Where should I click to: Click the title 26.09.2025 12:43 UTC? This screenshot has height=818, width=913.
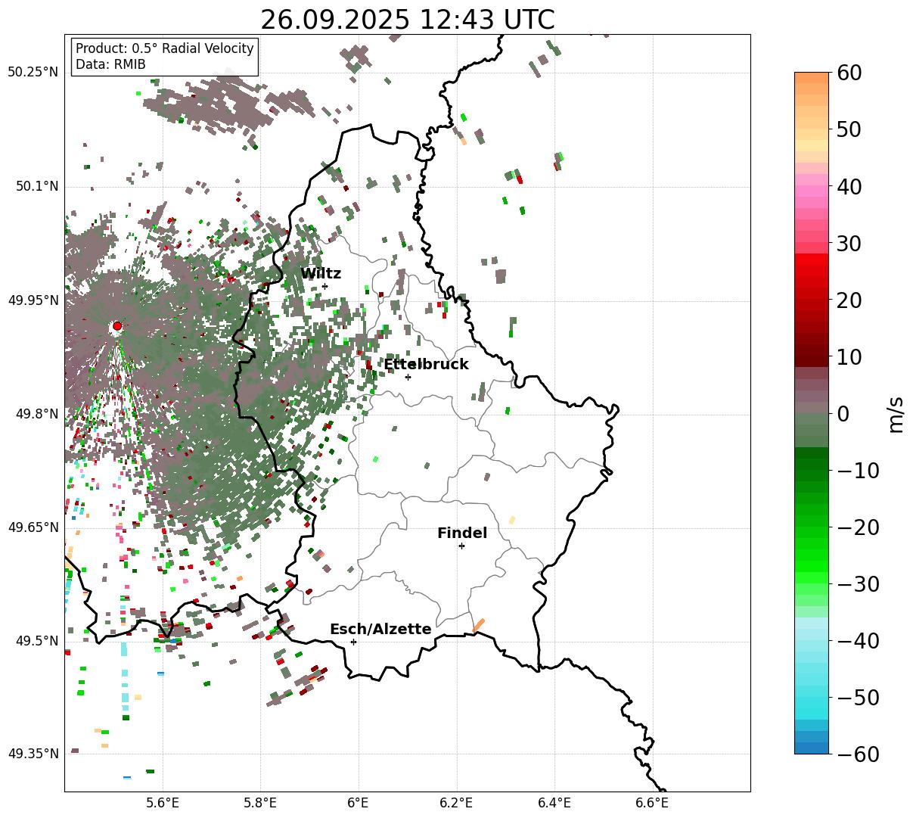click(x=407, y=20)
